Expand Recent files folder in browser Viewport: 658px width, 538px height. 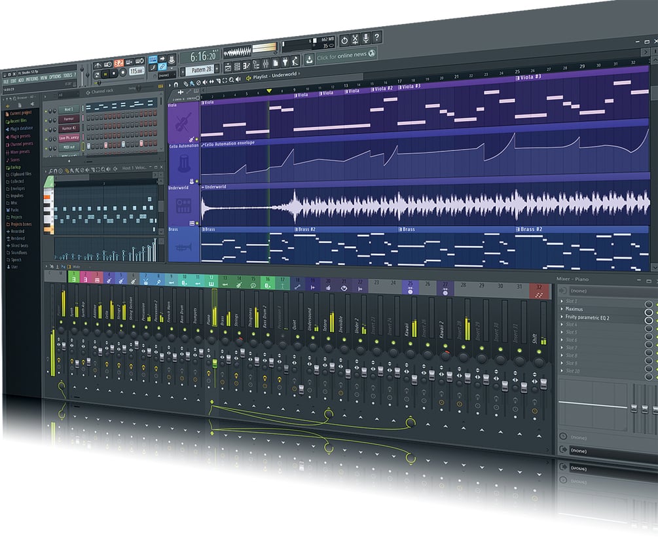click(x=16, y=121)
